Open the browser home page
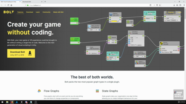The width and height of the screenshot is (186, 104). [11, 5]
